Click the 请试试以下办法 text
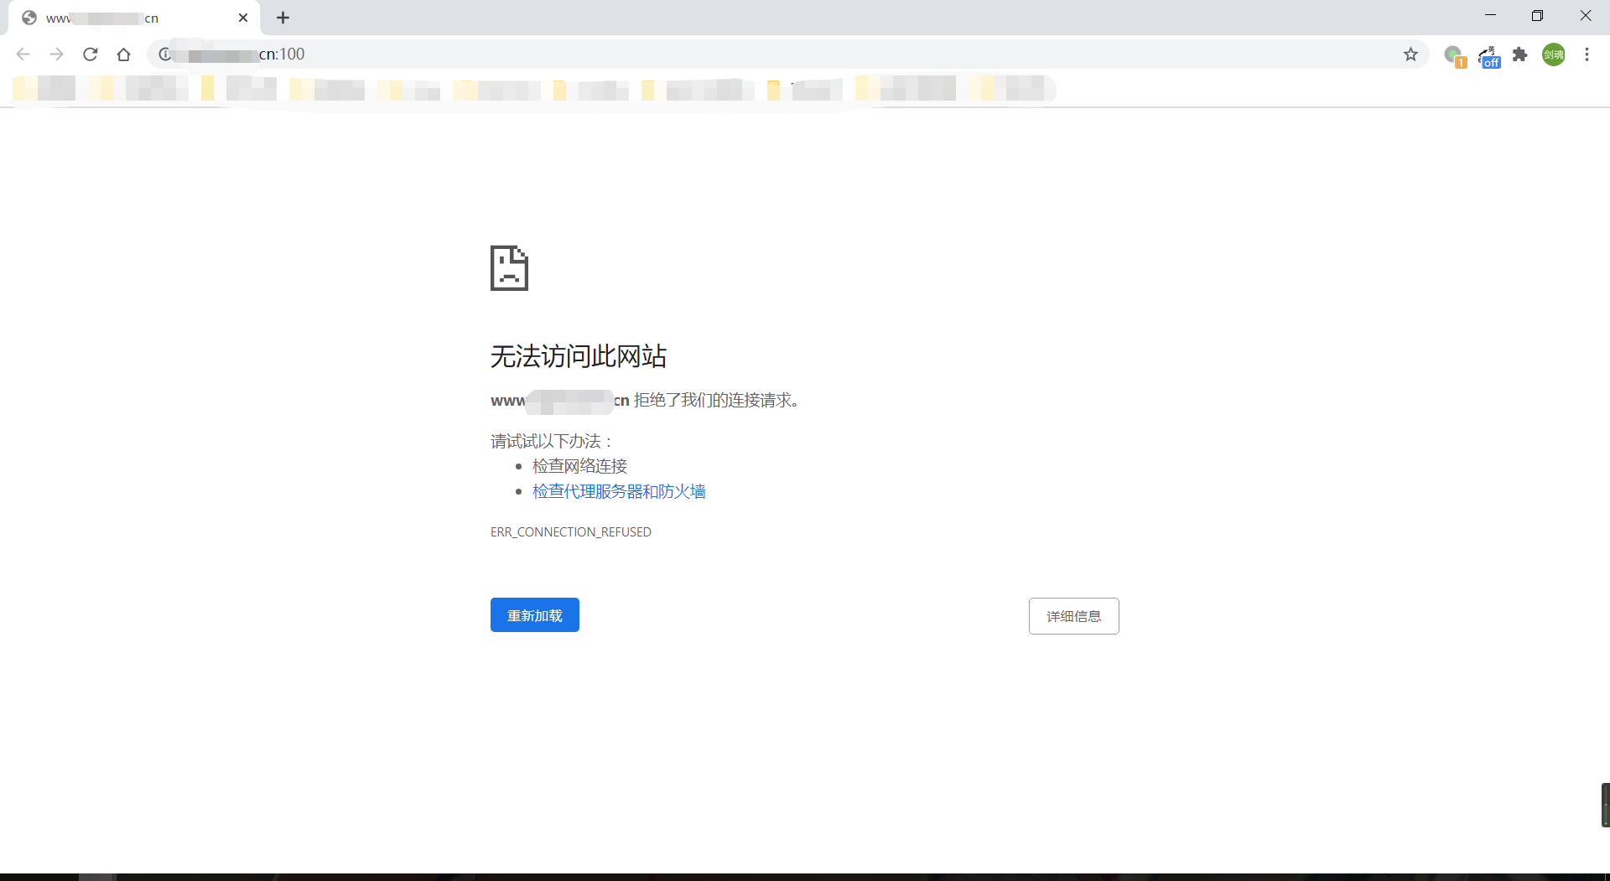Viewport: 1610px width, 881px height. (x=552, y=441)
